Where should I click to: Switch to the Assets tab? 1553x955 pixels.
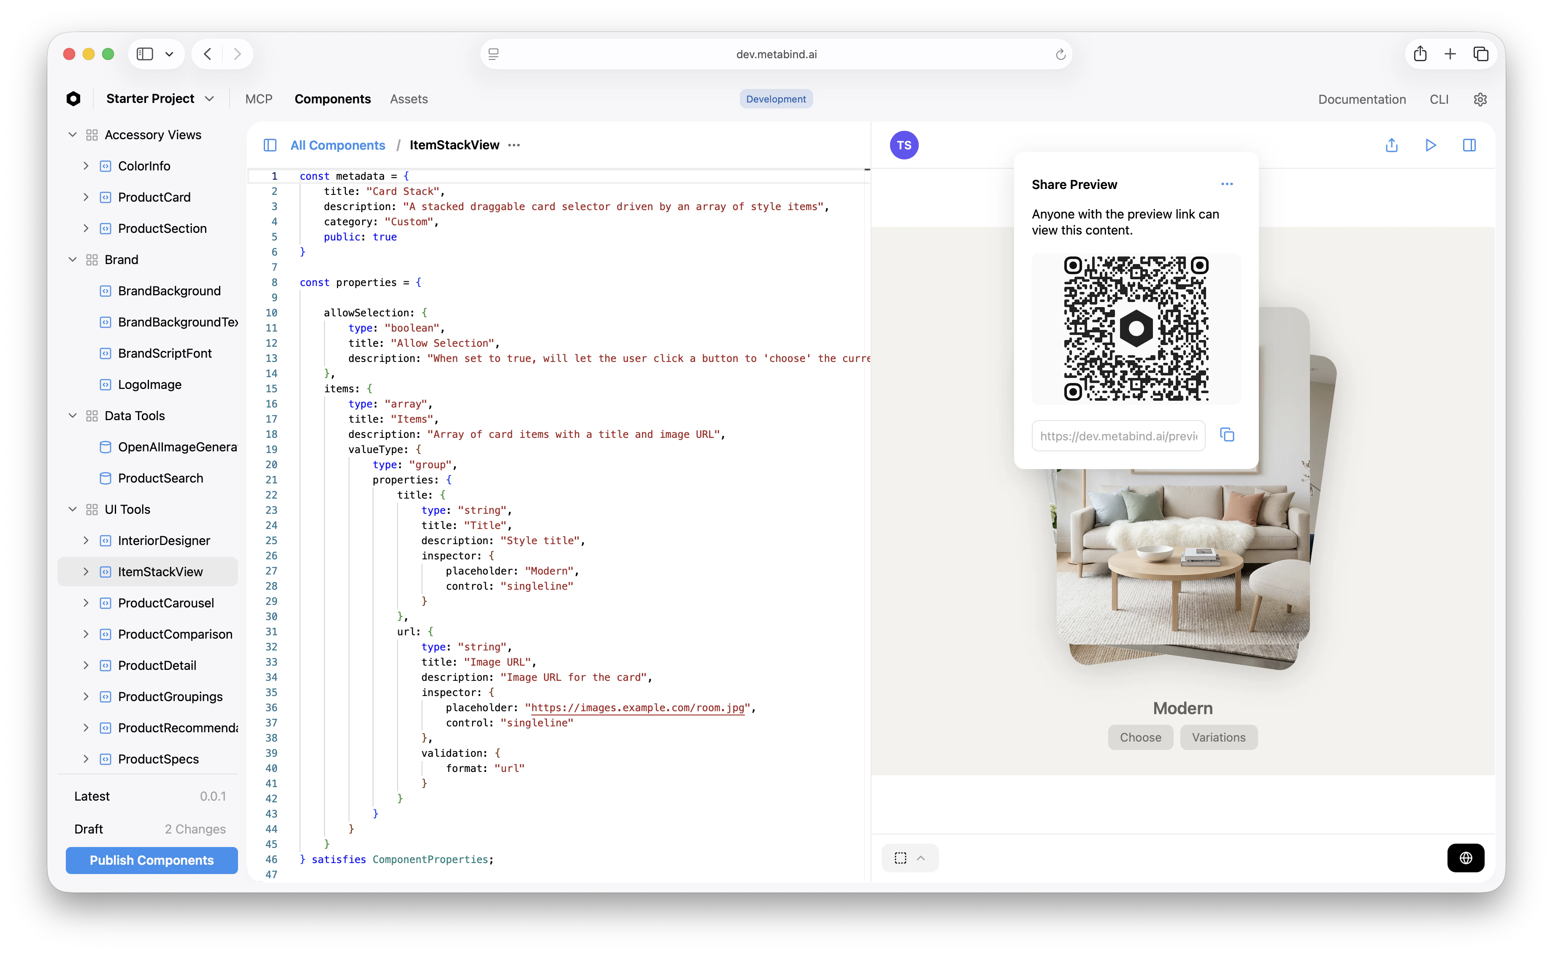point(408,99)
